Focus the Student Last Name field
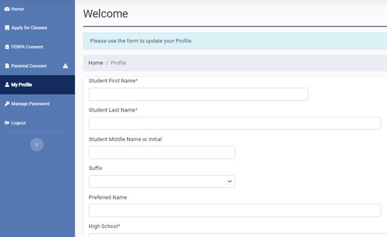 pyautogui.click(x=235, y=123)
